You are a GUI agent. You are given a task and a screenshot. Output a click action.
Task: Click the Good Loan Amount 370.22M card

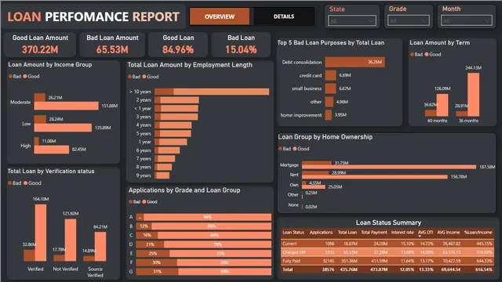tap(40, 45)
